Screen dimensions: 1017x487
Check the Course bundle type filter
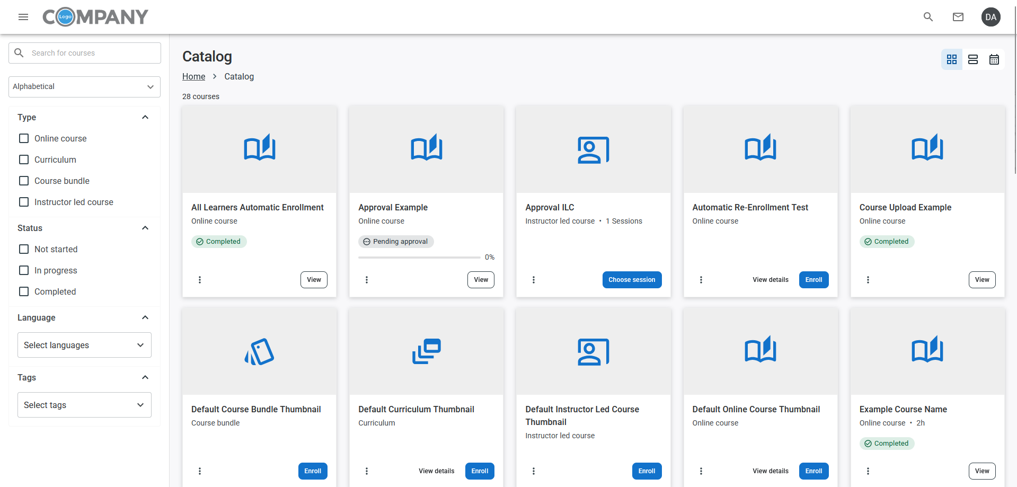(24, 181)
